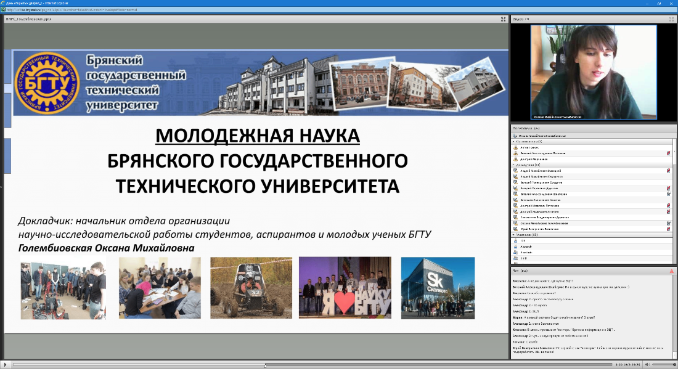Click the playback position marker on timeline
This screenshot has width=678, height=371.
coord(265,365)
